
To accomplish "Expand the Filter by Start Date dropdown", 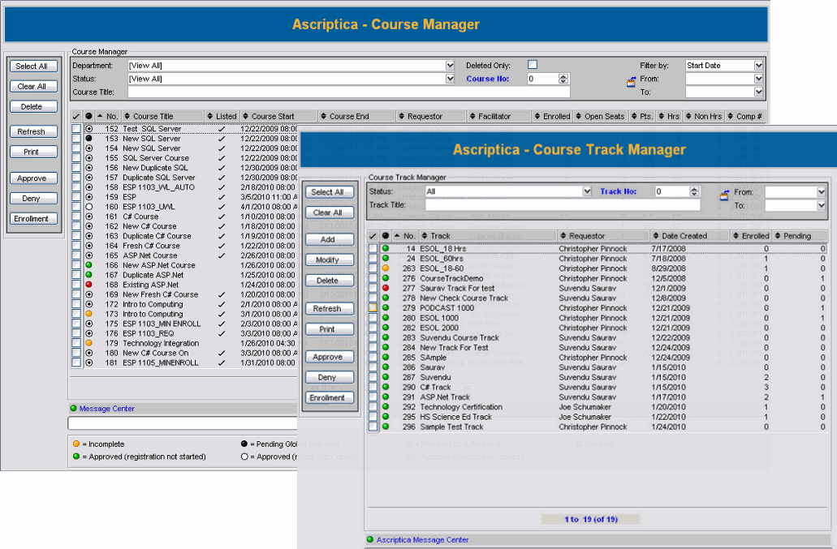I will (758, 66).
